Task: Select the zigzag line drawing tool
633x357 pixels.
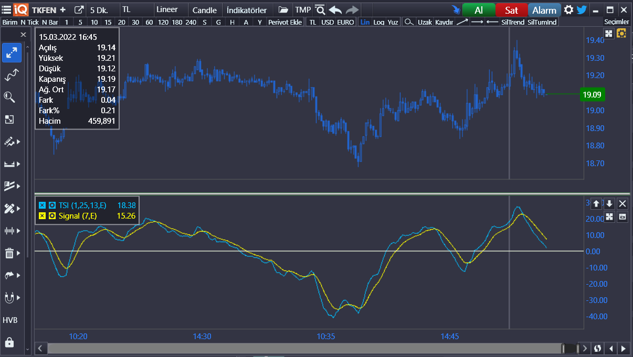Action: coord(12,75)
